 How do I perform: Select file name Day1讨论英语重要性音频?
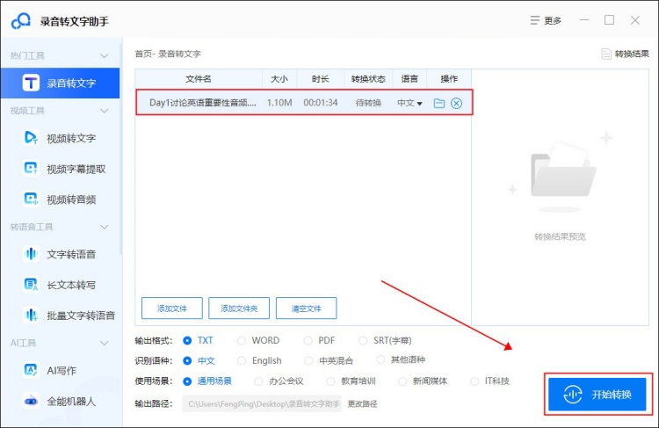(203, 103)
